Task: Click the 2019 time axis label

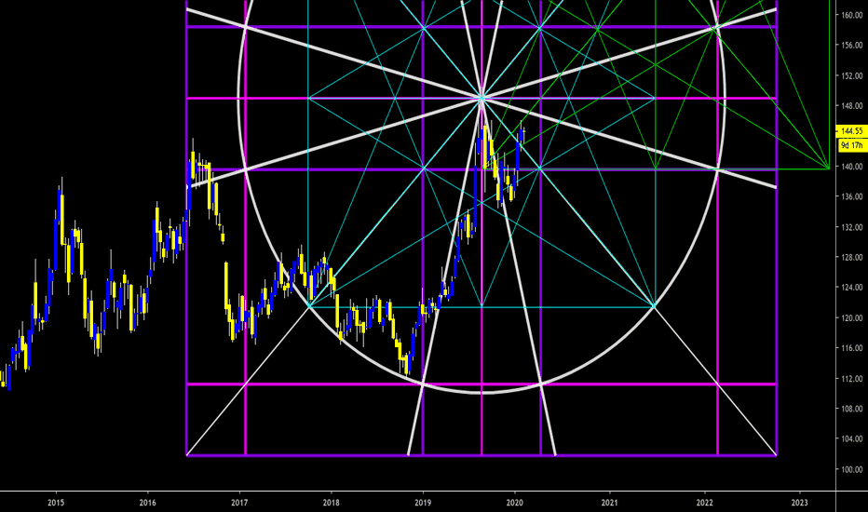Action: [423, 503]
